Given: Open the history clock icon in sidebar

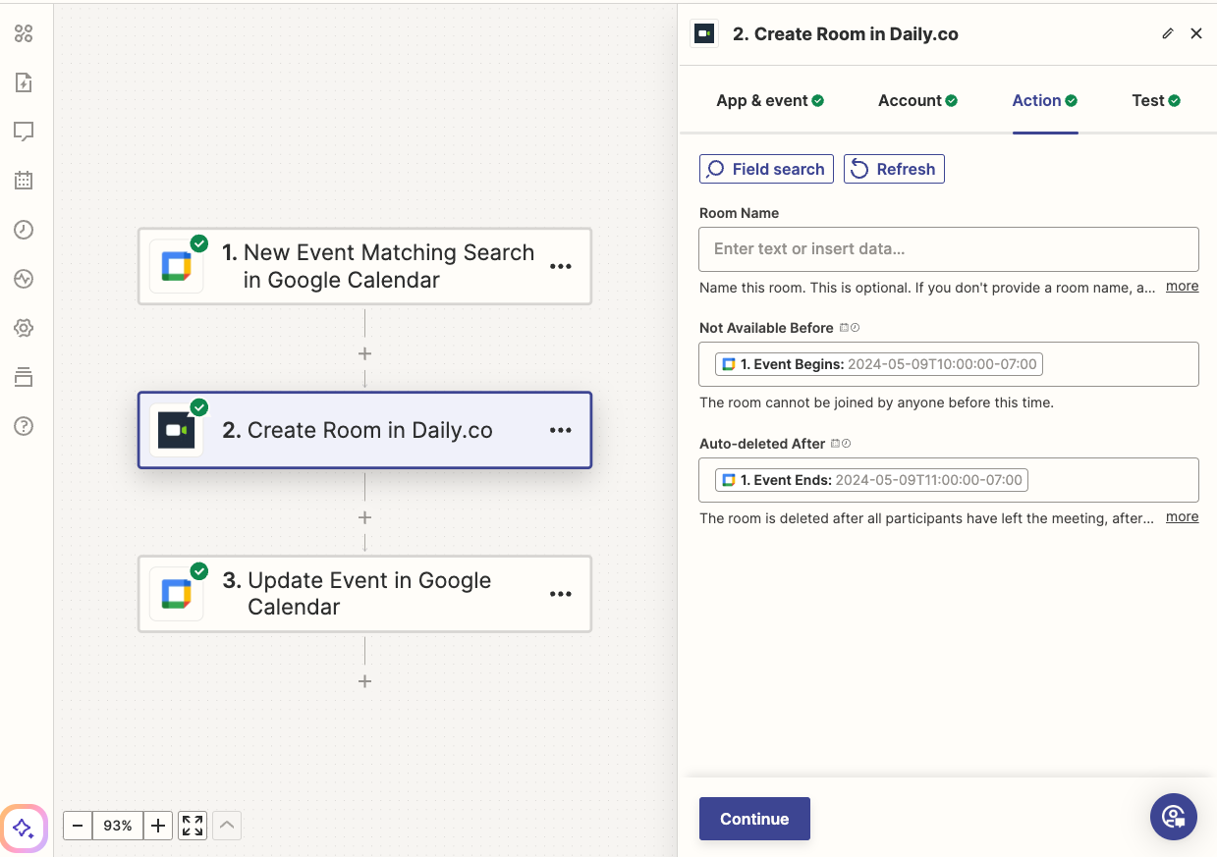Looking at the screenshot, I should 24,230.
